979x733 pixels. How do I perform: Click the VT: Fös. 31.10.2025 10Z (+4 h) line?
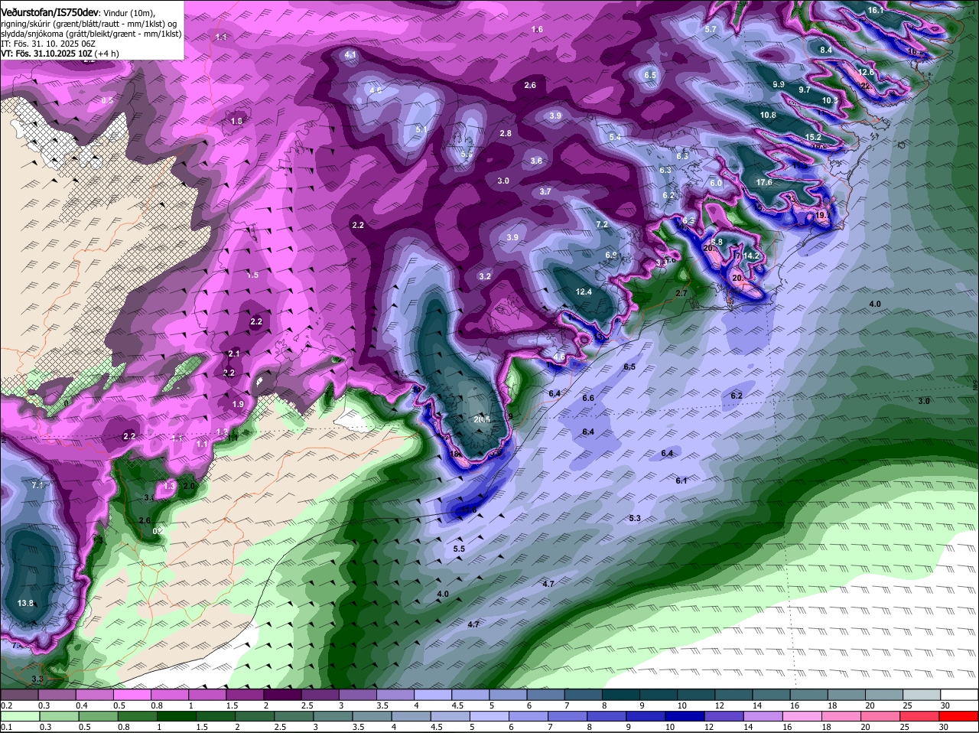(x=60, y=54)
